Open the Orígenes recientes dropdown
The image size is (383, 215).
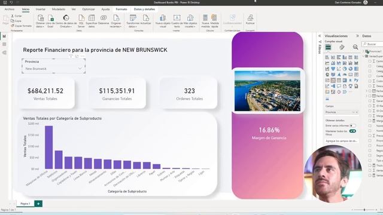[115, 21]
